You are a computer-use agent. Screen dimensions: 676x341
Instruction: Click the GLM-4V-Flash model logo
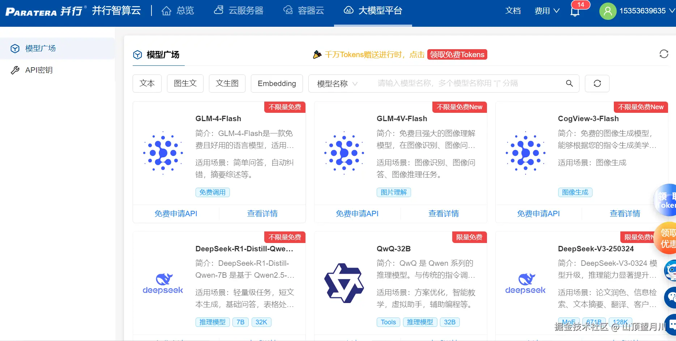(x=344, y=153)
